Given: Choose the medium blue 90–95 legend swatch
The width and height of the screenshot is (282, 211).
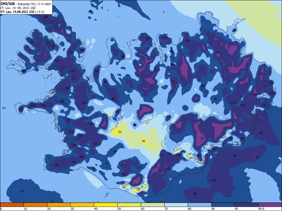Looking at the screenshot, I should click(x=223, y=205).
